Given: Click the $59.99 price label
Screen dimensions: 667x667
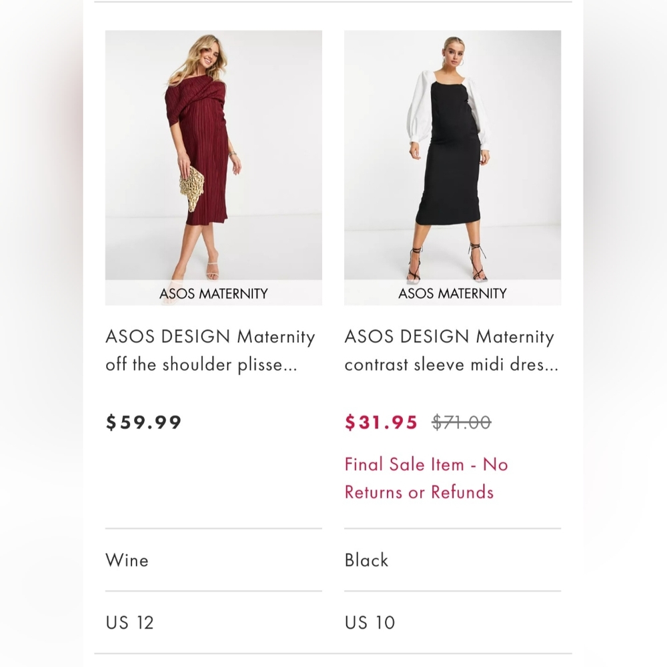Looking at the screenshot, I should (x=143, y=422).
